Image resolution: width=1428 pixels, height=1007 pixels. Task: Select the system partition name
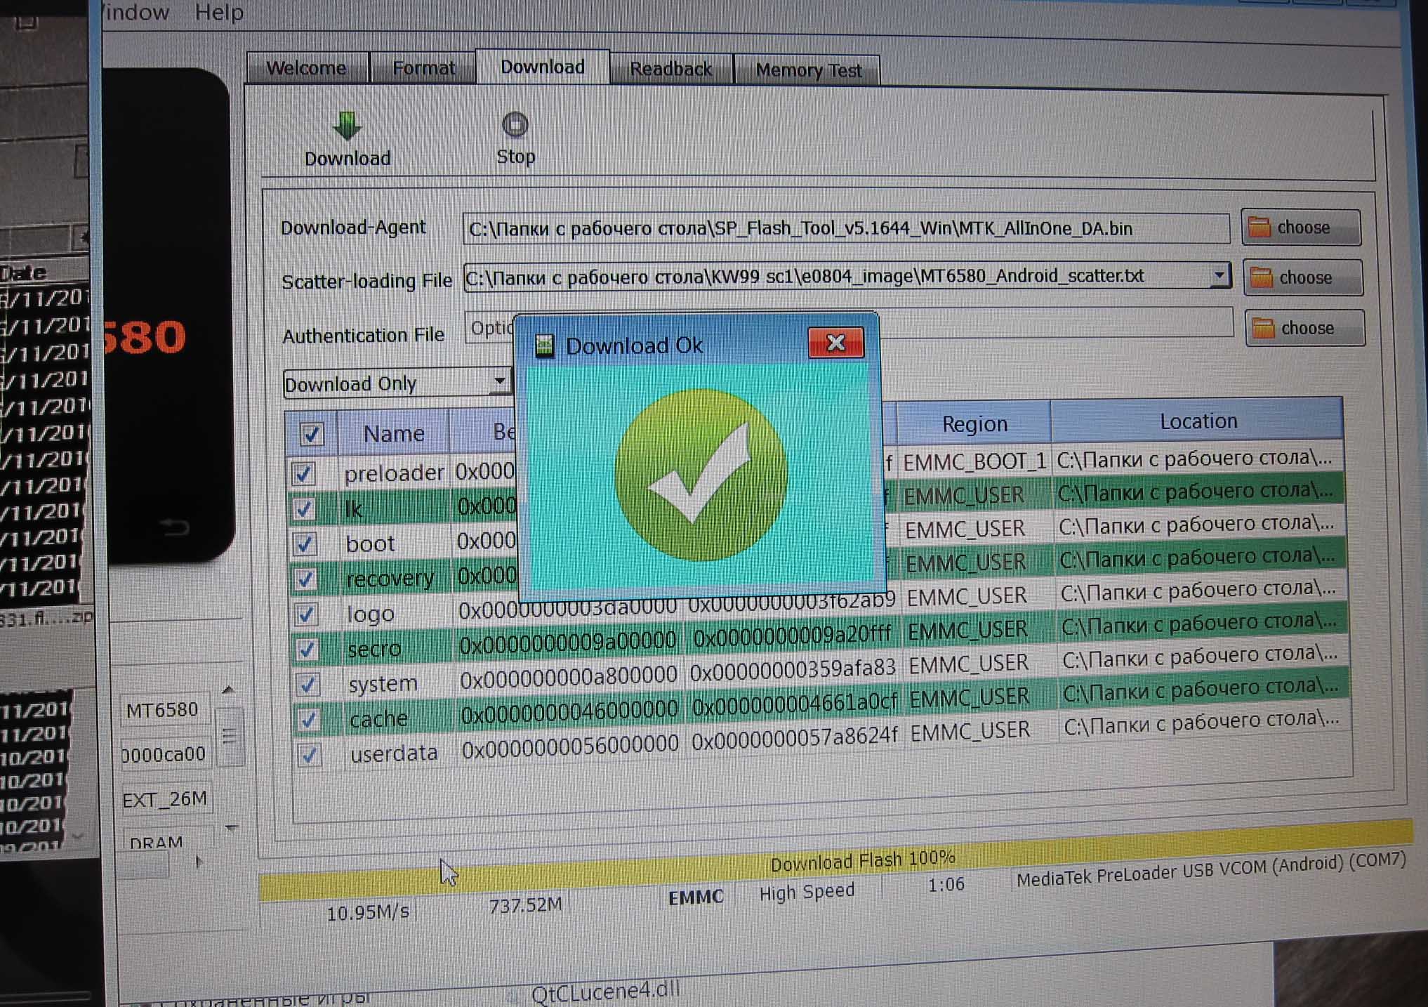[383, 683]
